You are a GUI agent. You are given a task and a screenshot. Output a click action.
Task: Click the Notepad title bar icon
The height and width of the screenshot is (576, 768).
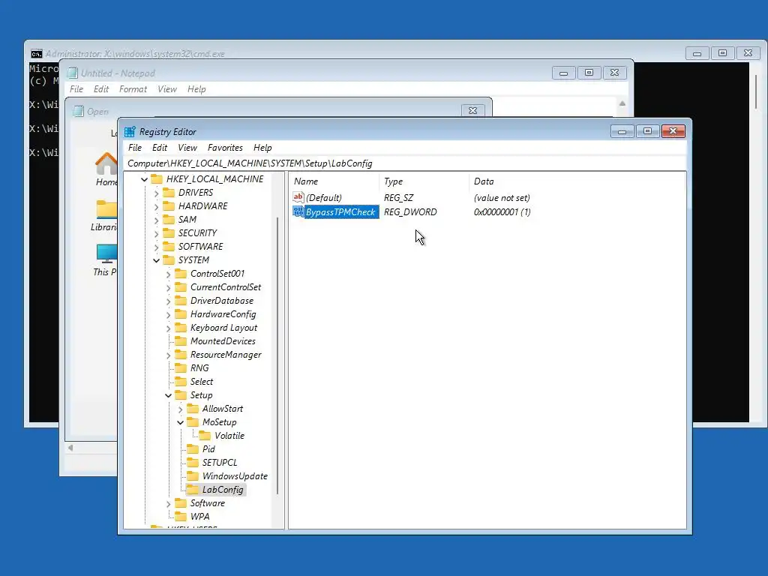pos(73,73)
